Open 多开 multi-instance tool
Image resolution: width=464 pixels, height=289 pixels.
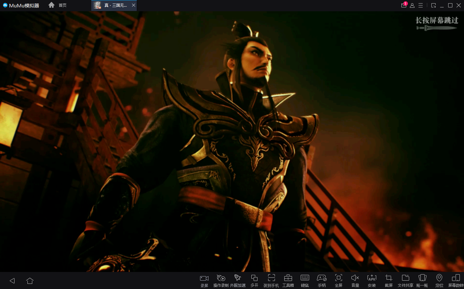pyautogui.click(x=254, y=280)
